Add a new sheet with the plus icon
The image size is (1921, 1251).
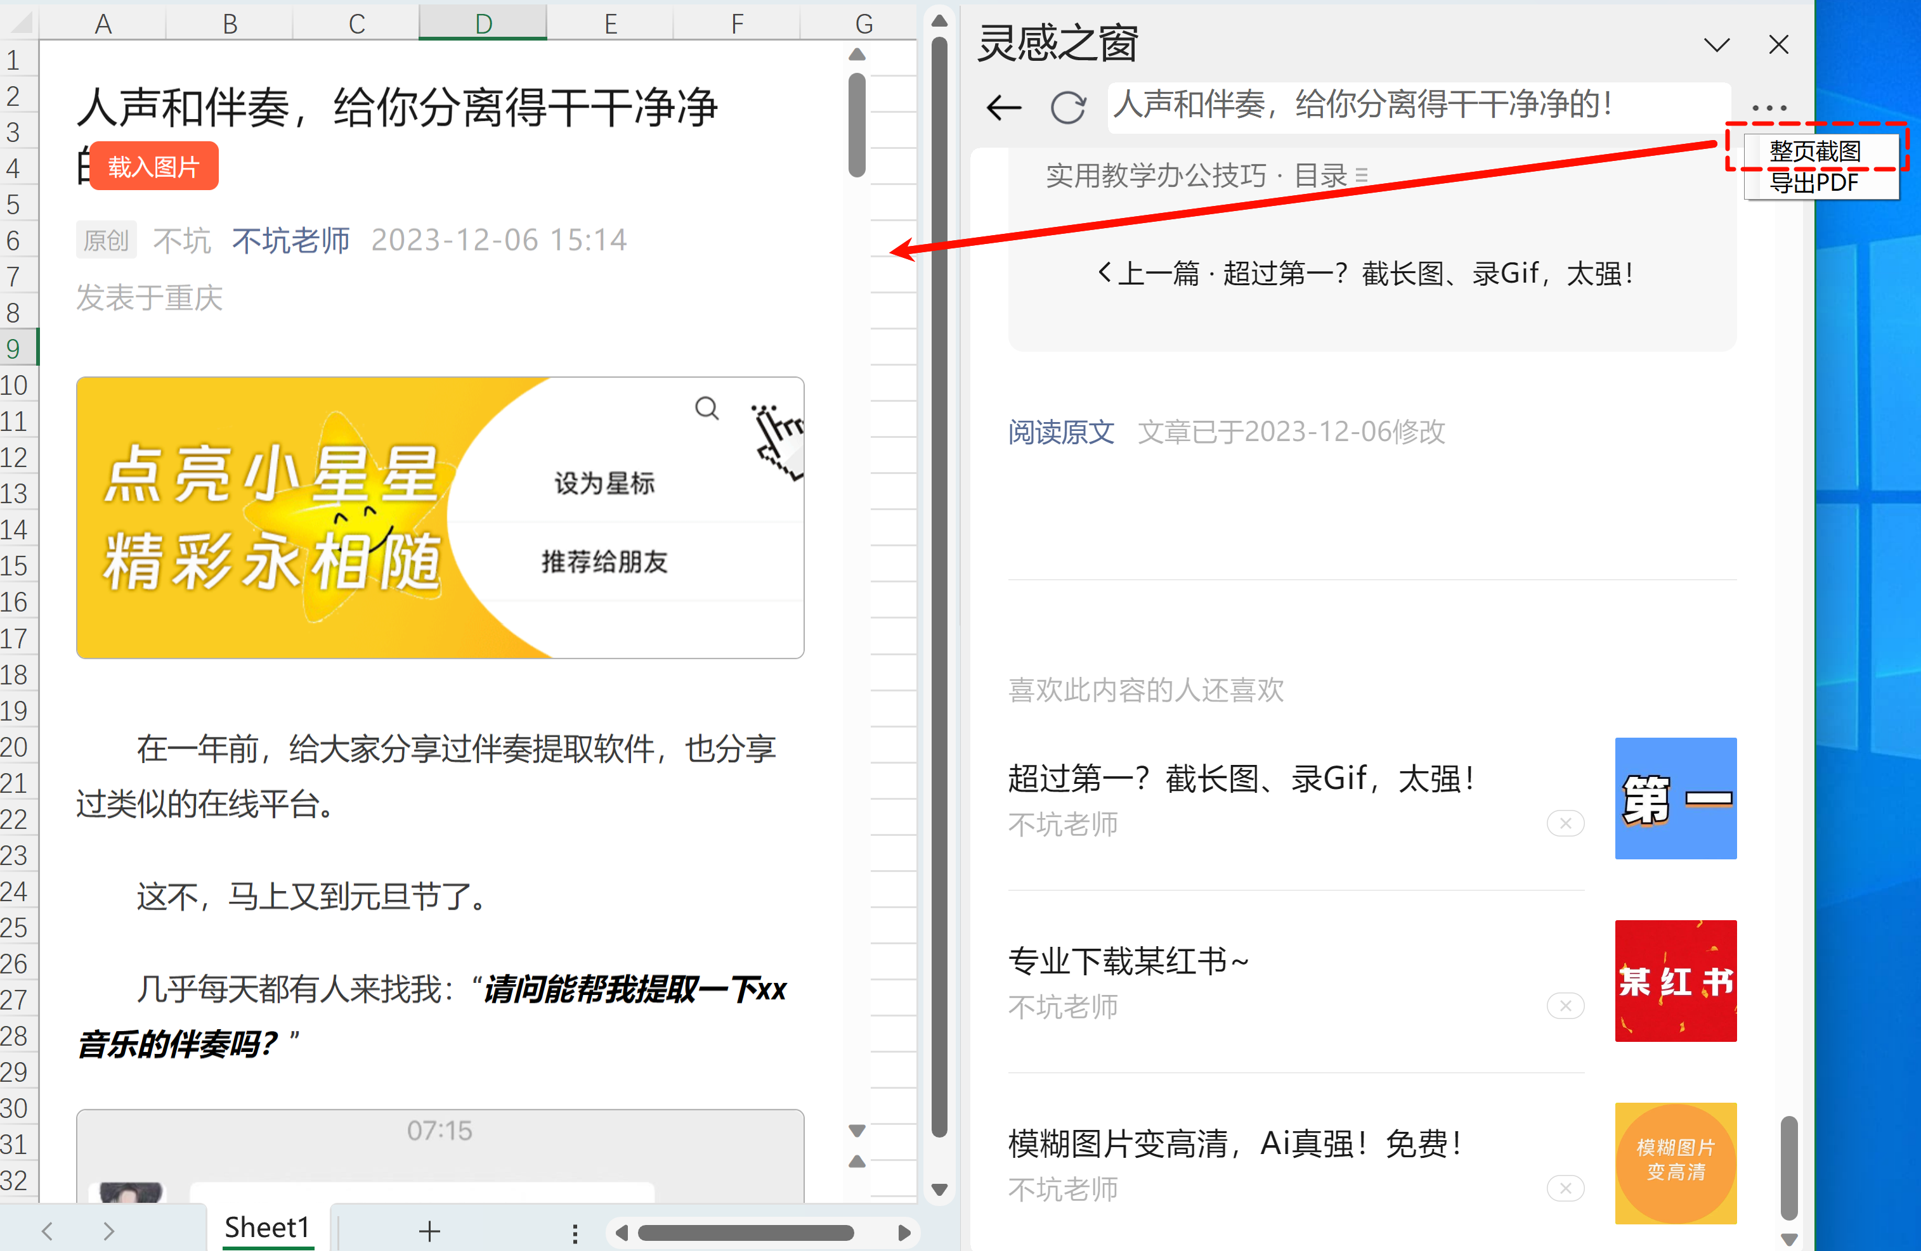click(429, 1231)
